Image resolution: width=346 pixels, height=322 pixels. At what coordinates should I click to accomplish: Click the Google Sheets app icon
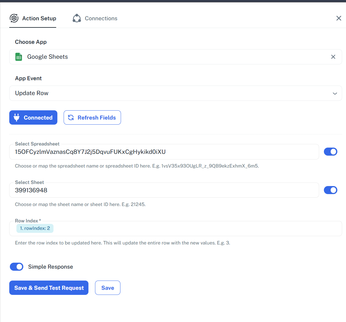(19, 57)
